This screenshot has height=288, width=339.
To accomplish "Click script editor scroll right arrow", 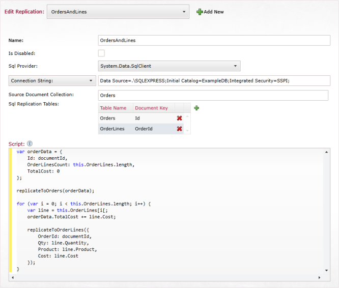I will [319, 277].
